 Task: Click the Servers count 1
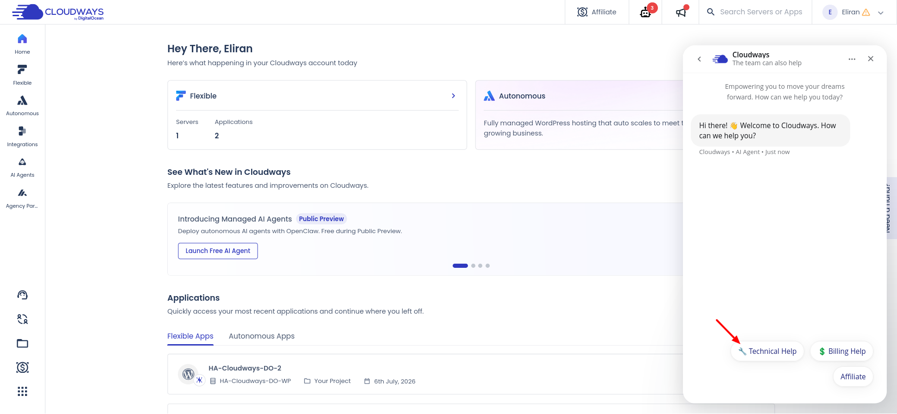click(177, 136)
